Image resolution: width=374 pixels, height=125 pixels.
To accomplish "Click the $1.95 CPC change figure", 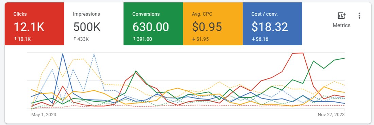I will coord(203,39).
